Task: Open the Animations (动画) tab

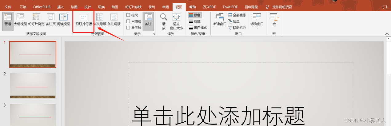Action: coord(115,7)
